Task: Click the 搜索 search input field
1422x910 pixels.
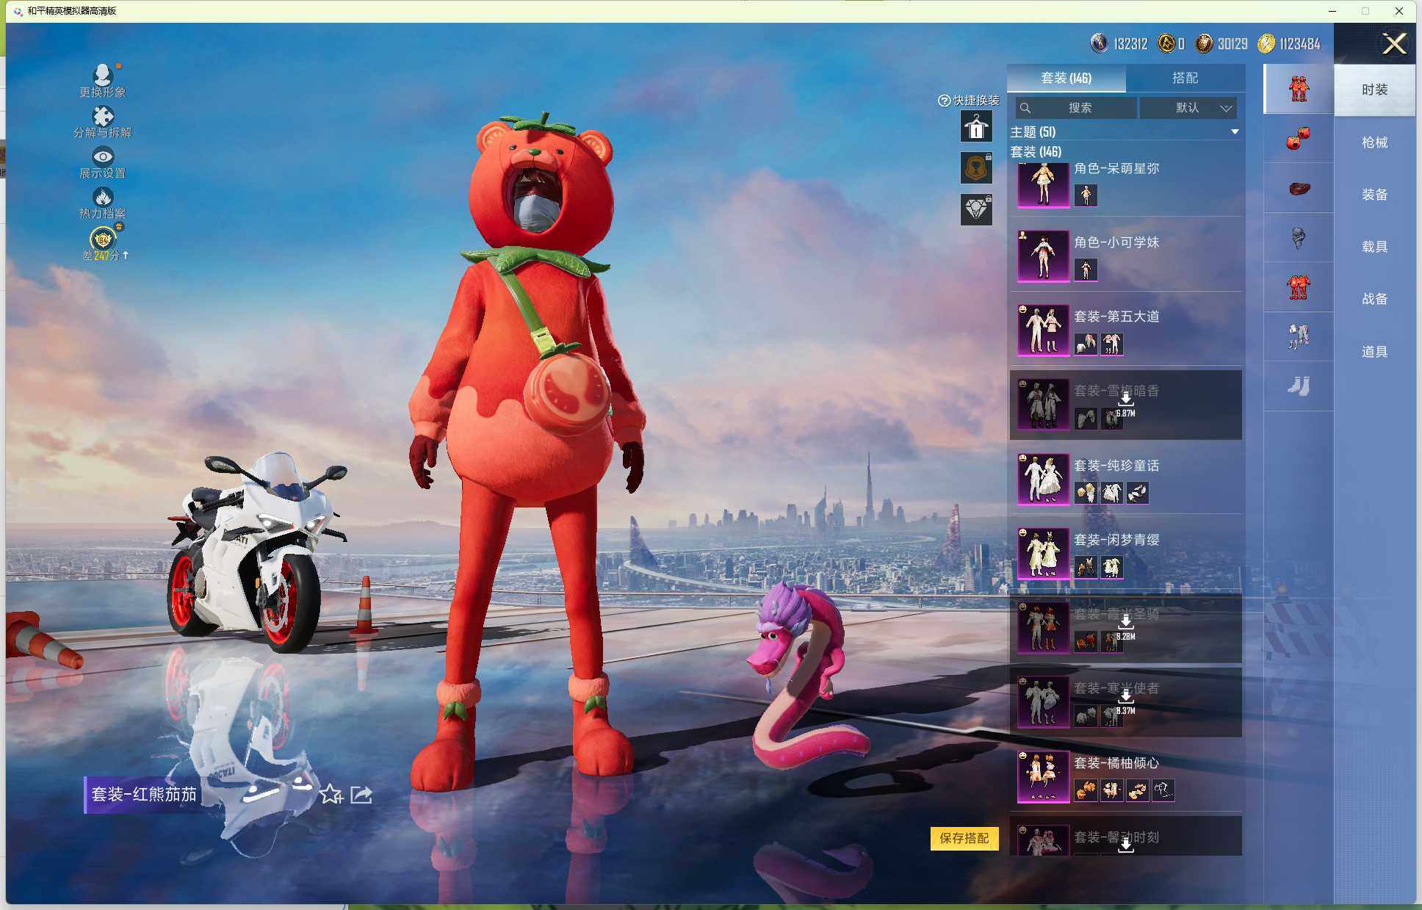Action: (x=1079, y=108)
